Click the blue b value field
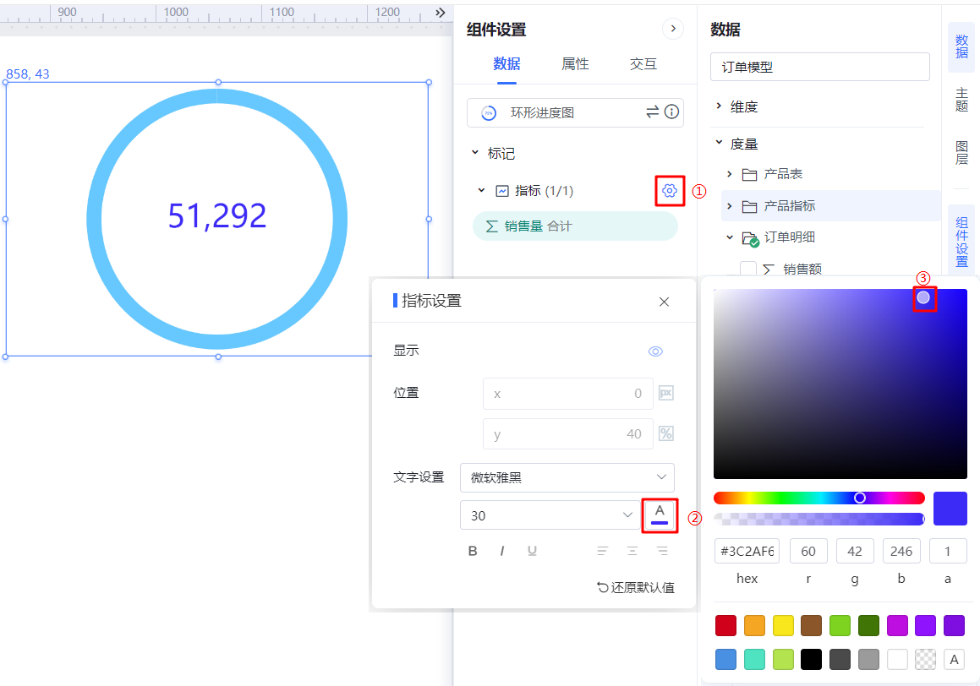Image resolution: width=980 pixels, height=686 pixels. [901, 551]
